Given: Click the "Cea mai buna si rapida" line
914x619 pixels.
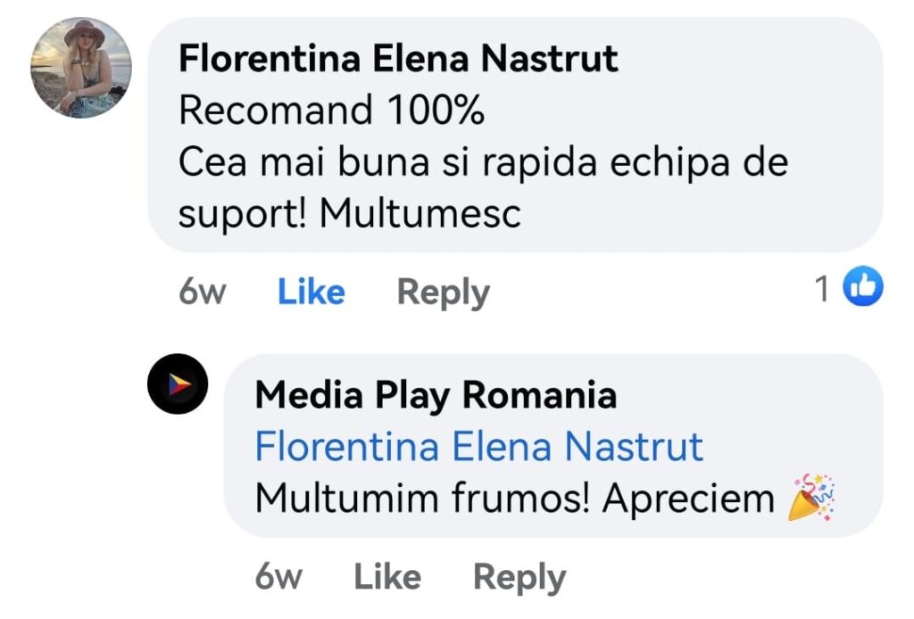Looking at the screenshot, I should click(483, 162).
